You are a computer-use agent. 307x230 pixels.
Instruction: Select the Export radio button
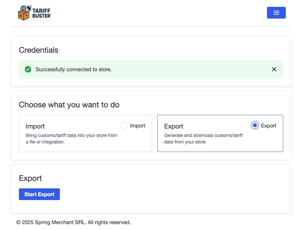(255, 125)
